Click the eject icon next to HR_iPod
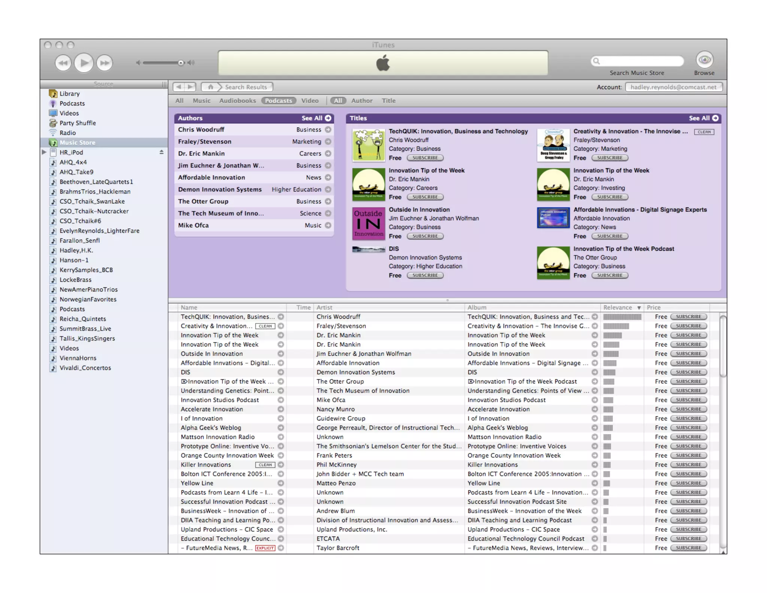This screenshot has height=593, width=767. 161,152
